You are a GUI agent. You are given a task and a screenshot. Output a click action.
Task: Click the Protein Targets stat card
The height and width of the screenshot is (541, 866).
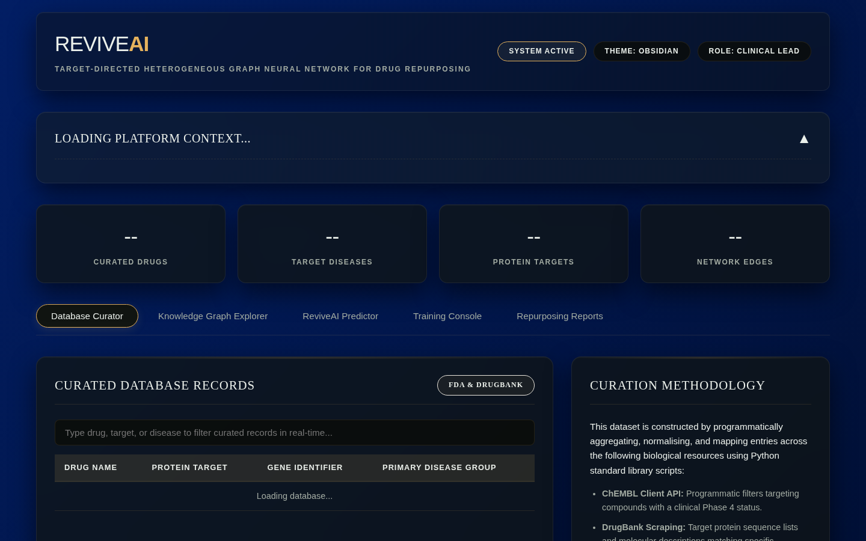[x=534, y=244]
